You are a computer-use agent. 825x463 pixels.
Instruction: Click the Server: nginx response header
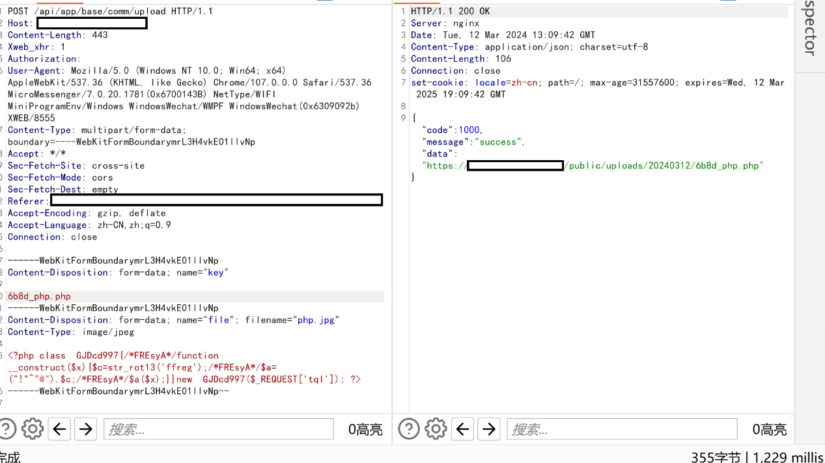[x=445, y=23]
